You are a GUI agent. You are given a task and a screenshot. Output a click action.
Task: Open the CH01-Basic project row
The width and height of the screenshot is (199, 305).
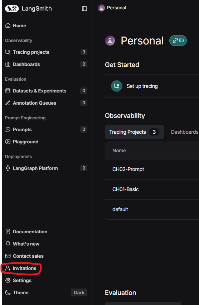tap(152, 189)
